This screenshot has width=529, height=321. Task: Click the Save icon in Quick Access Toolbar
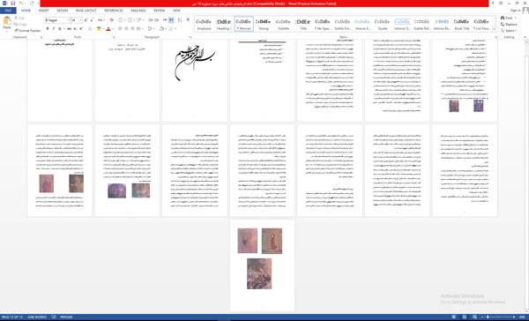(13, 4)
